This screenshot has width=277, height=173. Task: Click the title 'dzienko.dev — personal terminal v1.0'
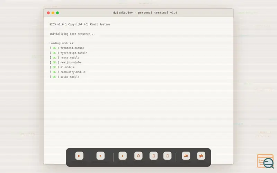(x=145, y=13)
